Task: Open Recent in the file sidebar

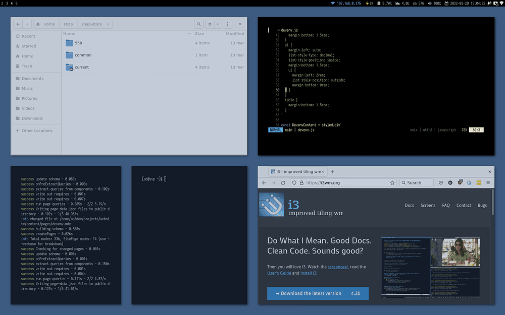Action: [36, 36]
